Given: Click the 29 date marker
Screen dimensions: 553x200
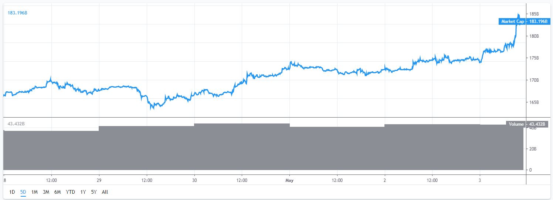Looking at the screenshot, I should click(x=99, y=180).
